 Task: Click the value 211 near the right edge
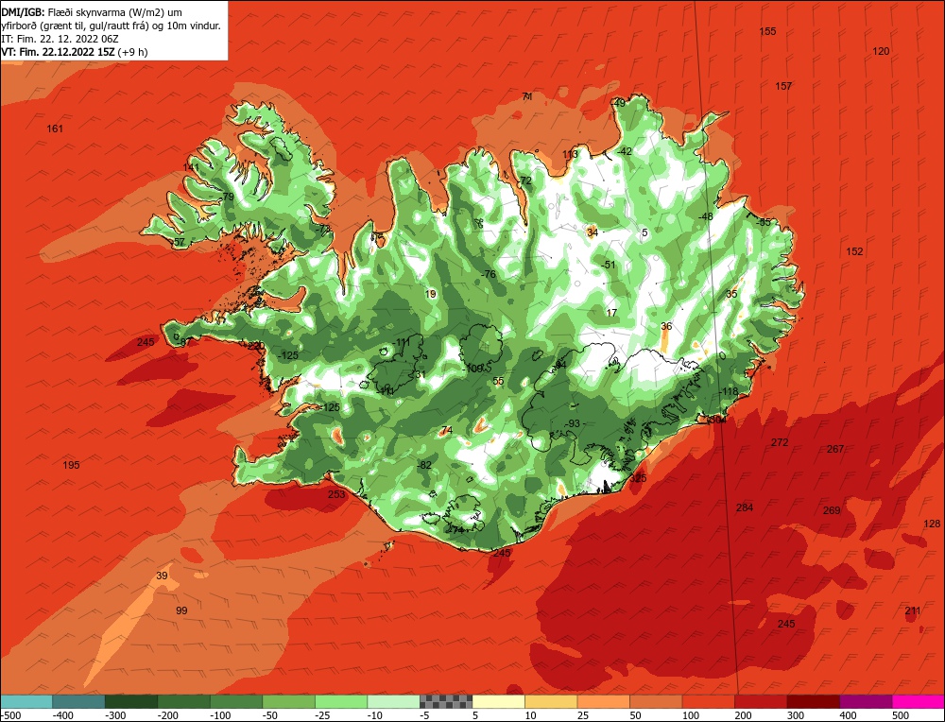tap(913, 610)
